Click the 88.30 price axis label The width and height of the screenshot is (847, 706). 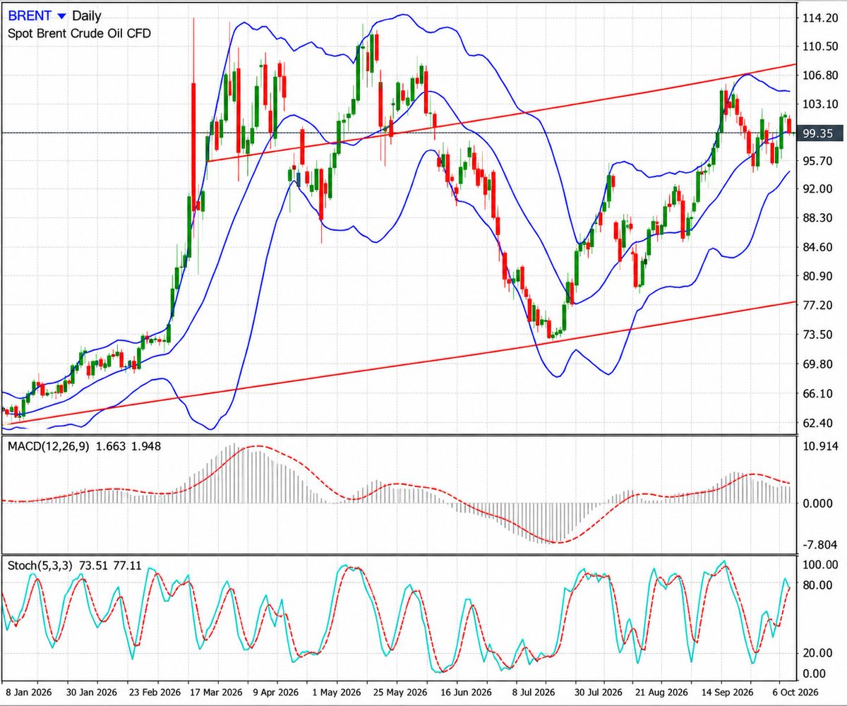click(817, 218)
